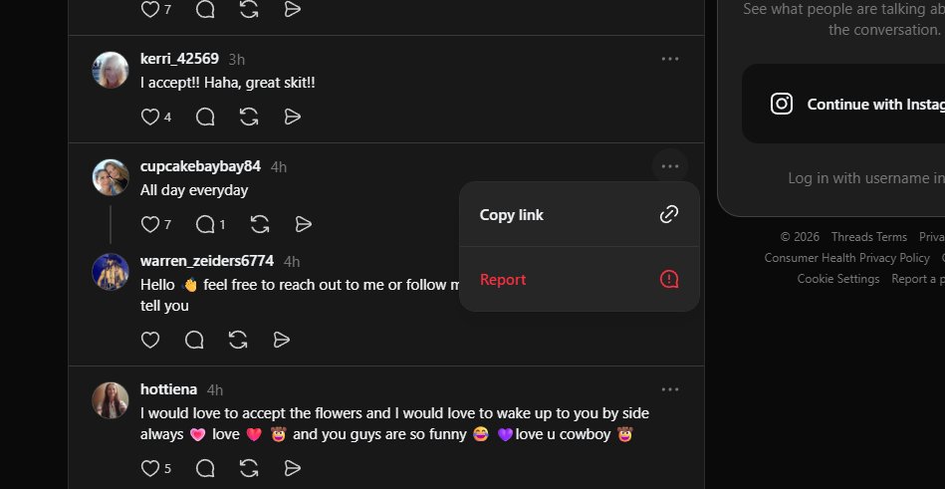Reply to kerri_42569's comment

pos(205,117)
